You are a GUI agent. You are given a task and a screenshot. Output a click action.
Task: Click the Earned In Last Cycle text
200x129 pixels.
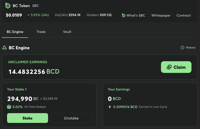[x=153, y=107]
